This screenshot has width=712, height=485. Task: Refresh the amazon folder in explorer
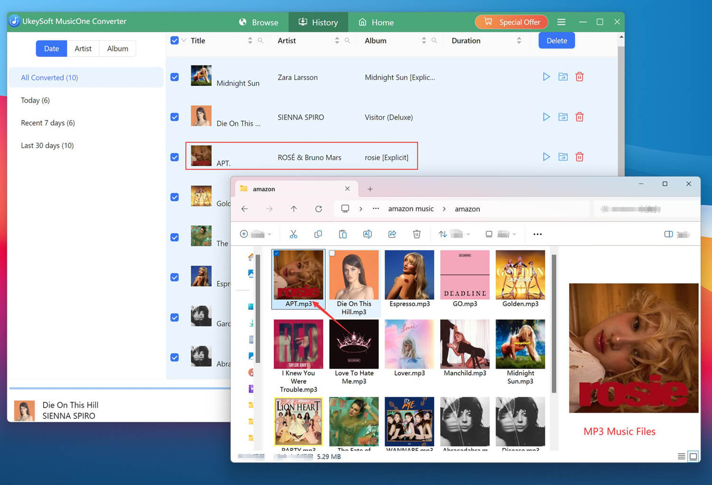(319, 209)
